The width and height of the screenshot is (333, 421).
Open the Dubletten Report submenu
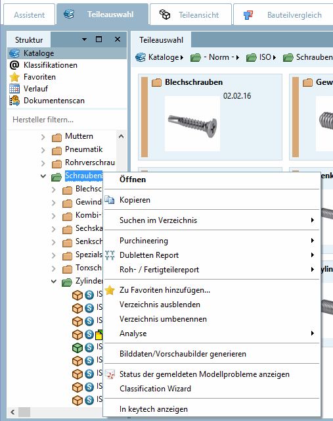pyautogui.click(x=211, y=255)
